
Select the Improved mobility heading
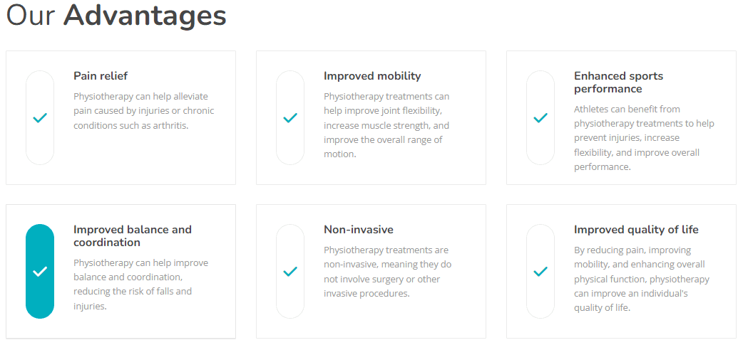372,76
